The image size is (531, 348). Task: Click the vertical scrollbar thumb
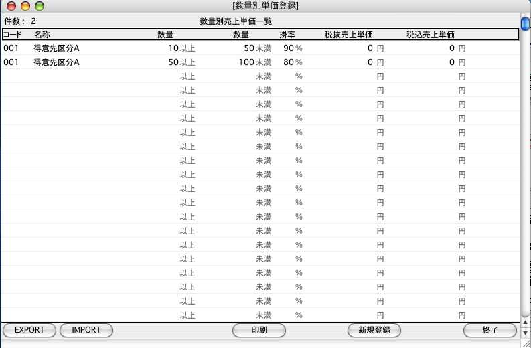pos(525,23)
